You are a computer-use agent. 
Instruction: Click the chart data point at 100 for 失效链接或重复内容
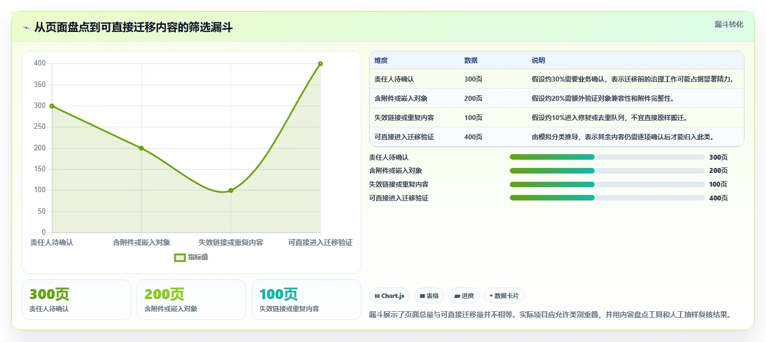point(231,191)
